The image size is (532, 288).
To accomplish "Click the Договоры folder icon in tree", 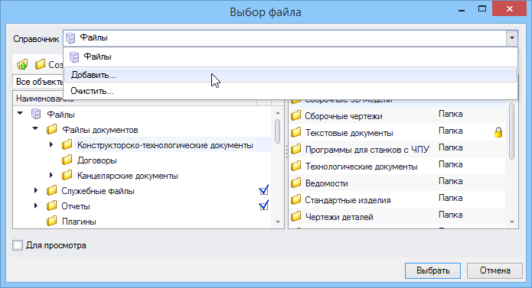I will point(67,160).
